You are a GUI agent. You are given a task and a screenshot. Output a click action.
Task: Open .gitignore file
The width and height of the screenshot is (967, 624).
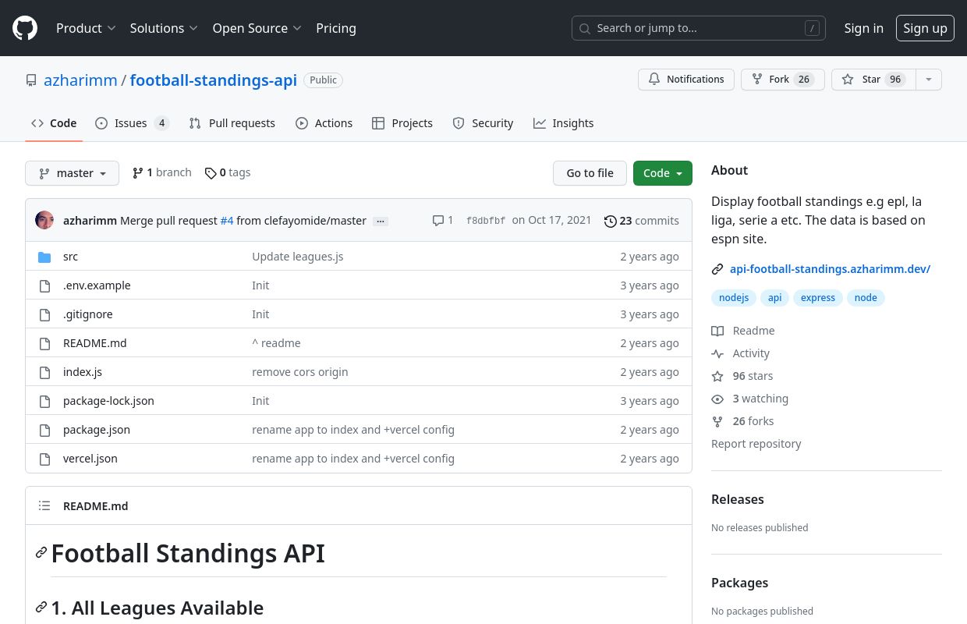coord(87,314)
